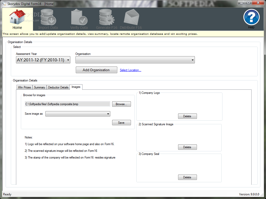Click the note about company stamp
This screenshot has height=199, width=266.
(x=70, y=157)
